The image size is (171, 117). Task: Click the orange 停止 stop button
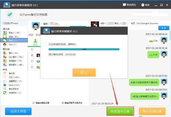coord(84,72)
